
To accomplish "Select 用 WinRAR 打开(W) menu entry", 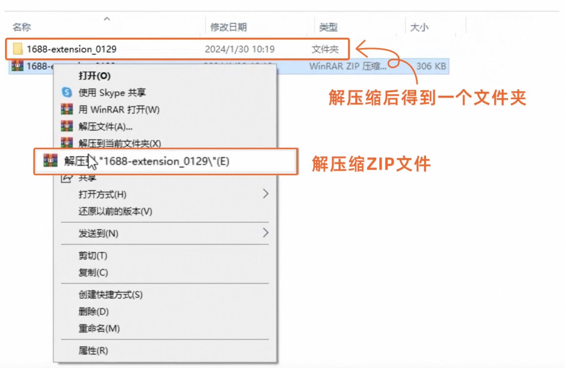I will (x=165, y=109).
